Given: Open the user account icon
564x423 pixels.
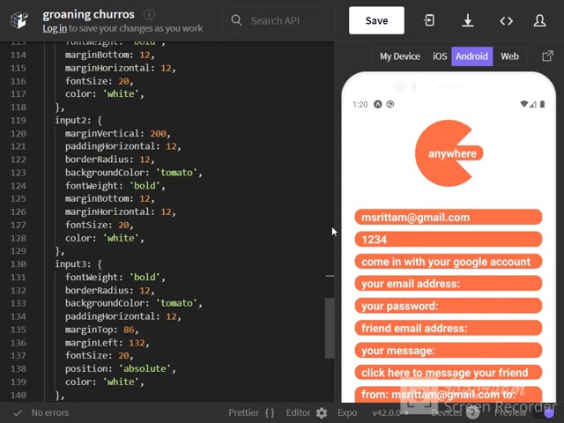Looking at the screenshot, I should [x=539, y=20].
